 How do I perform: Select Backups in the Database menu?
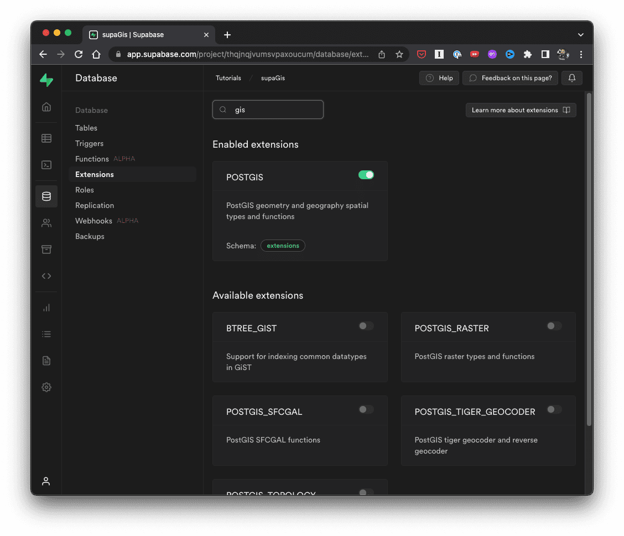90,236
